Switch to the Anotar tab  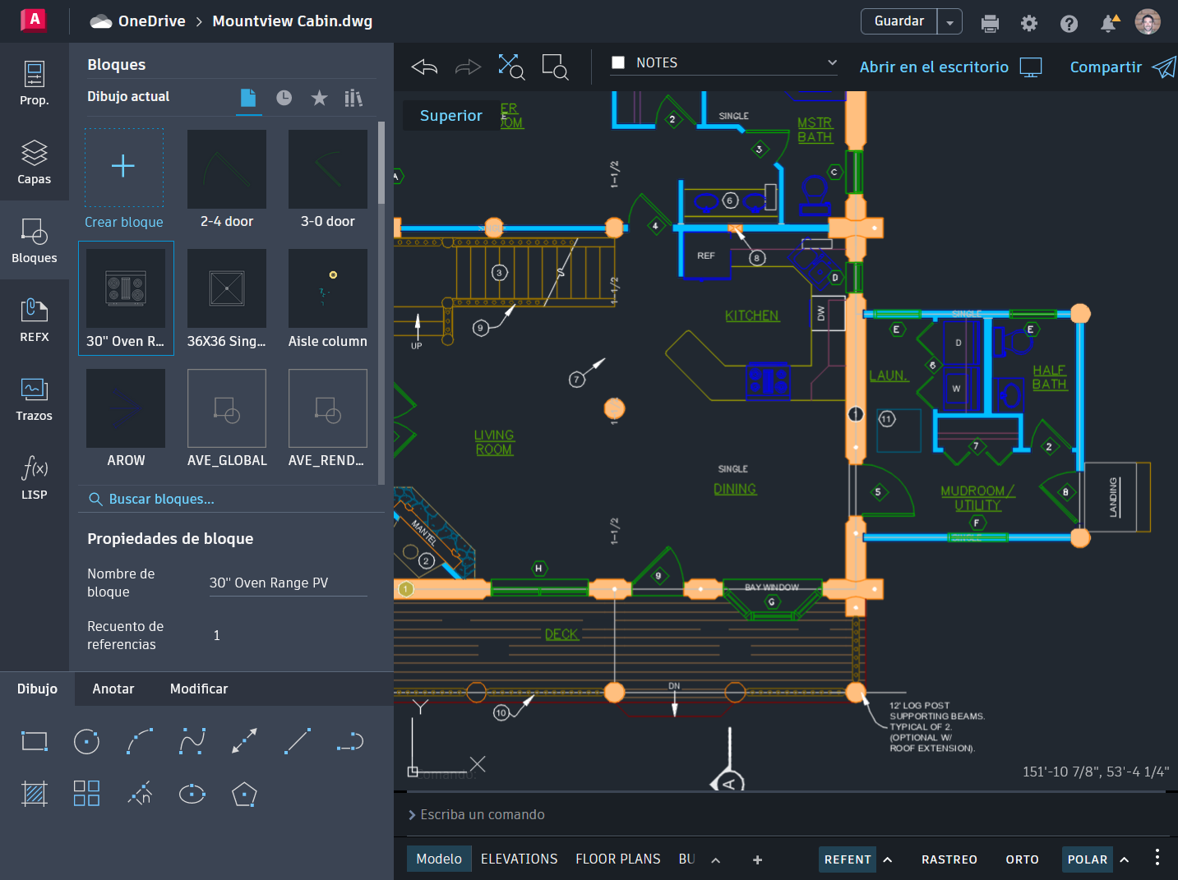pos(113,689)
